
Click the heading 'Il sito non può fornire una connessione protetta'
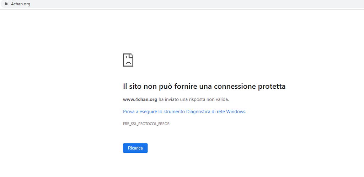[204, 87]
